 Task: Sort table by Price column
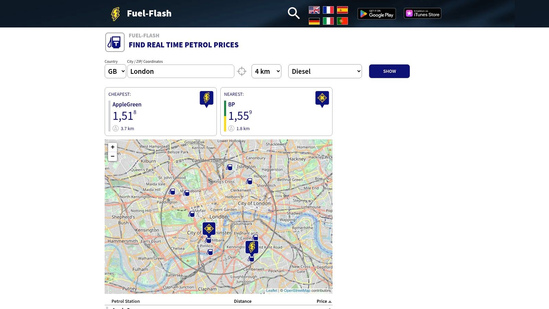324,301
